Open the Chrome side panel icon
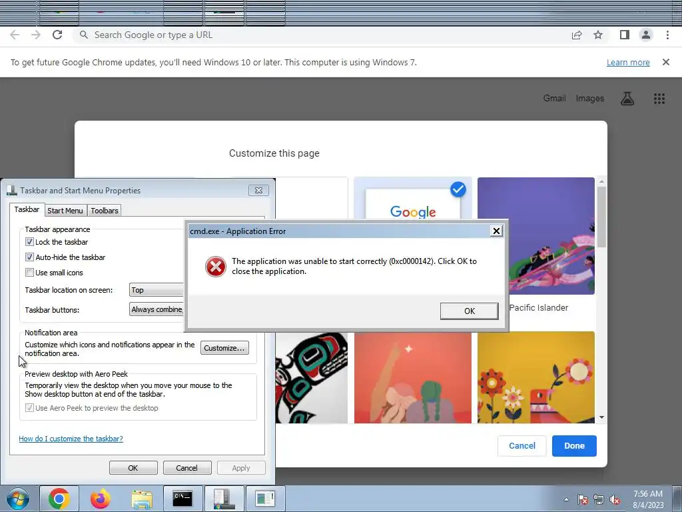The width and height of the screenshot is (682, 512). 624,35
